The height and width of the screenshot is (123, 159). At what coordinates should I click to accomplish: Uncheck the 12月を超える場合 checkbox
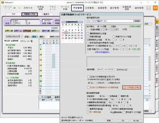click(125, 88)
